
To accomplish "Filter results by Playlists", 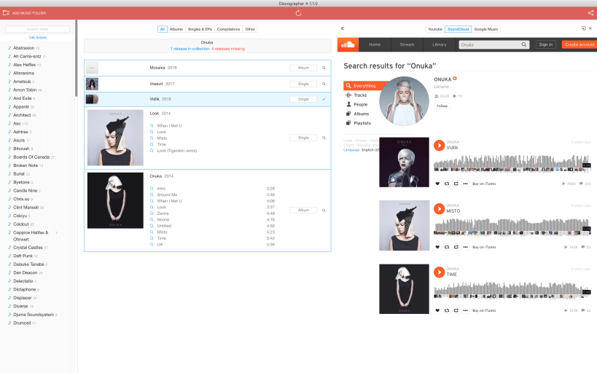I will tap(362, 123).
